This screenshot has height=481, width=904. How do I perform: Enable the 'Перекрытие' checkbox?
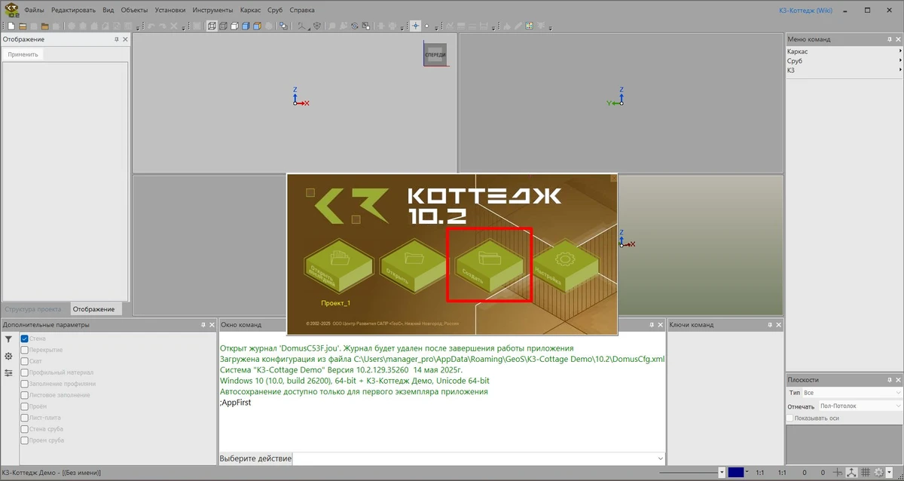pyautogui.click(x=25, y=351)
